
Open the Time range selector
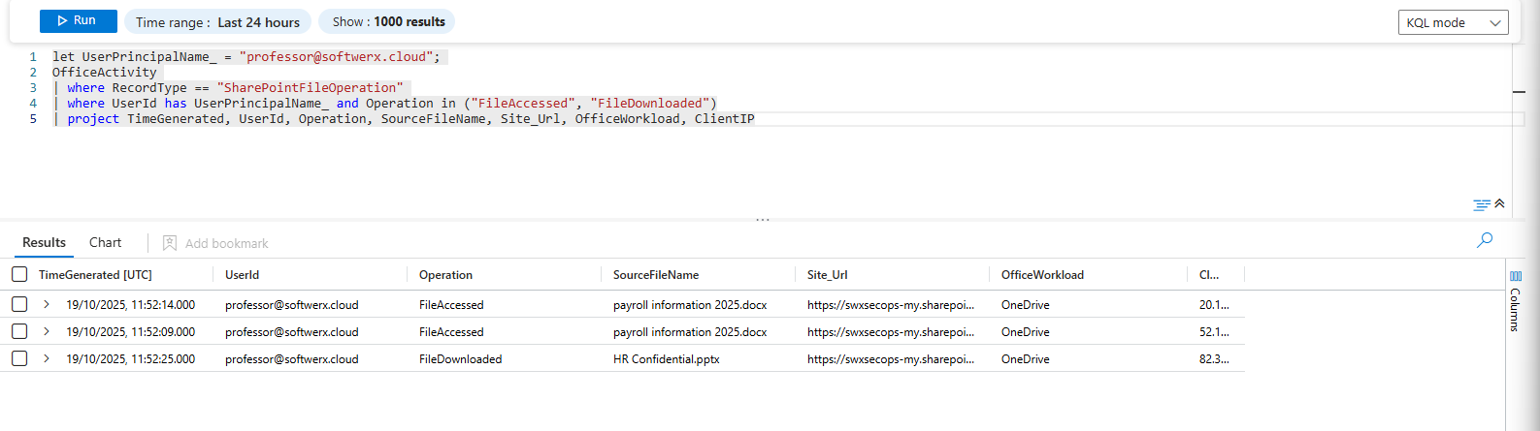click(218, 22)
